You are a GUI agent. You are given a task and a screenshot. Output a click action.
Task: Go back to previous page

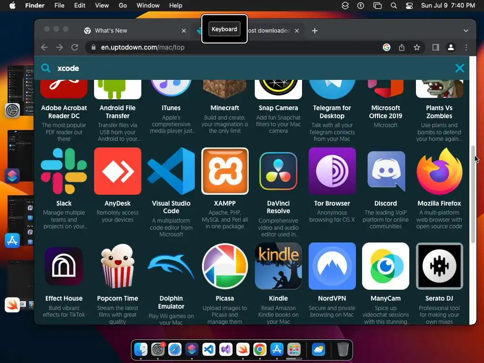(x=44, y=48)
